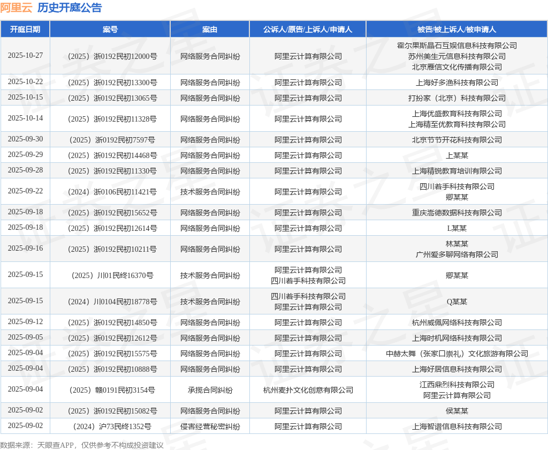The width and height of the screenshot is (548, 450).
Task: Click the 案由 column header
Action: pyautogui.click(x=210, y=29)
